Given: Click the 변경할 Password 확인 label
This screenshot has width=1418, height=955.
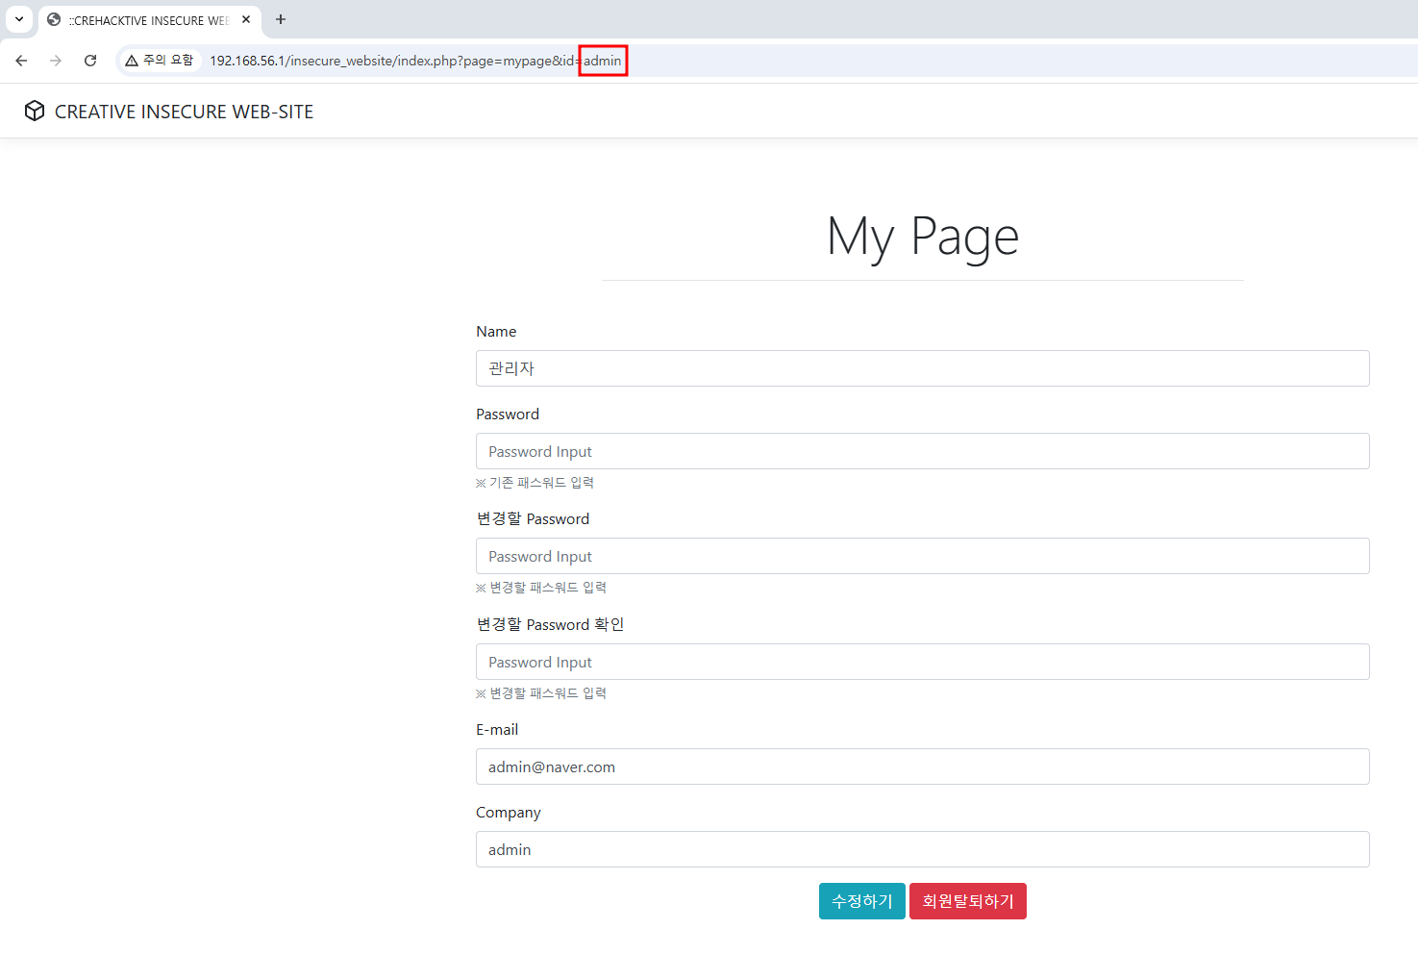Looking at the screenshot, I should (550, 624).
